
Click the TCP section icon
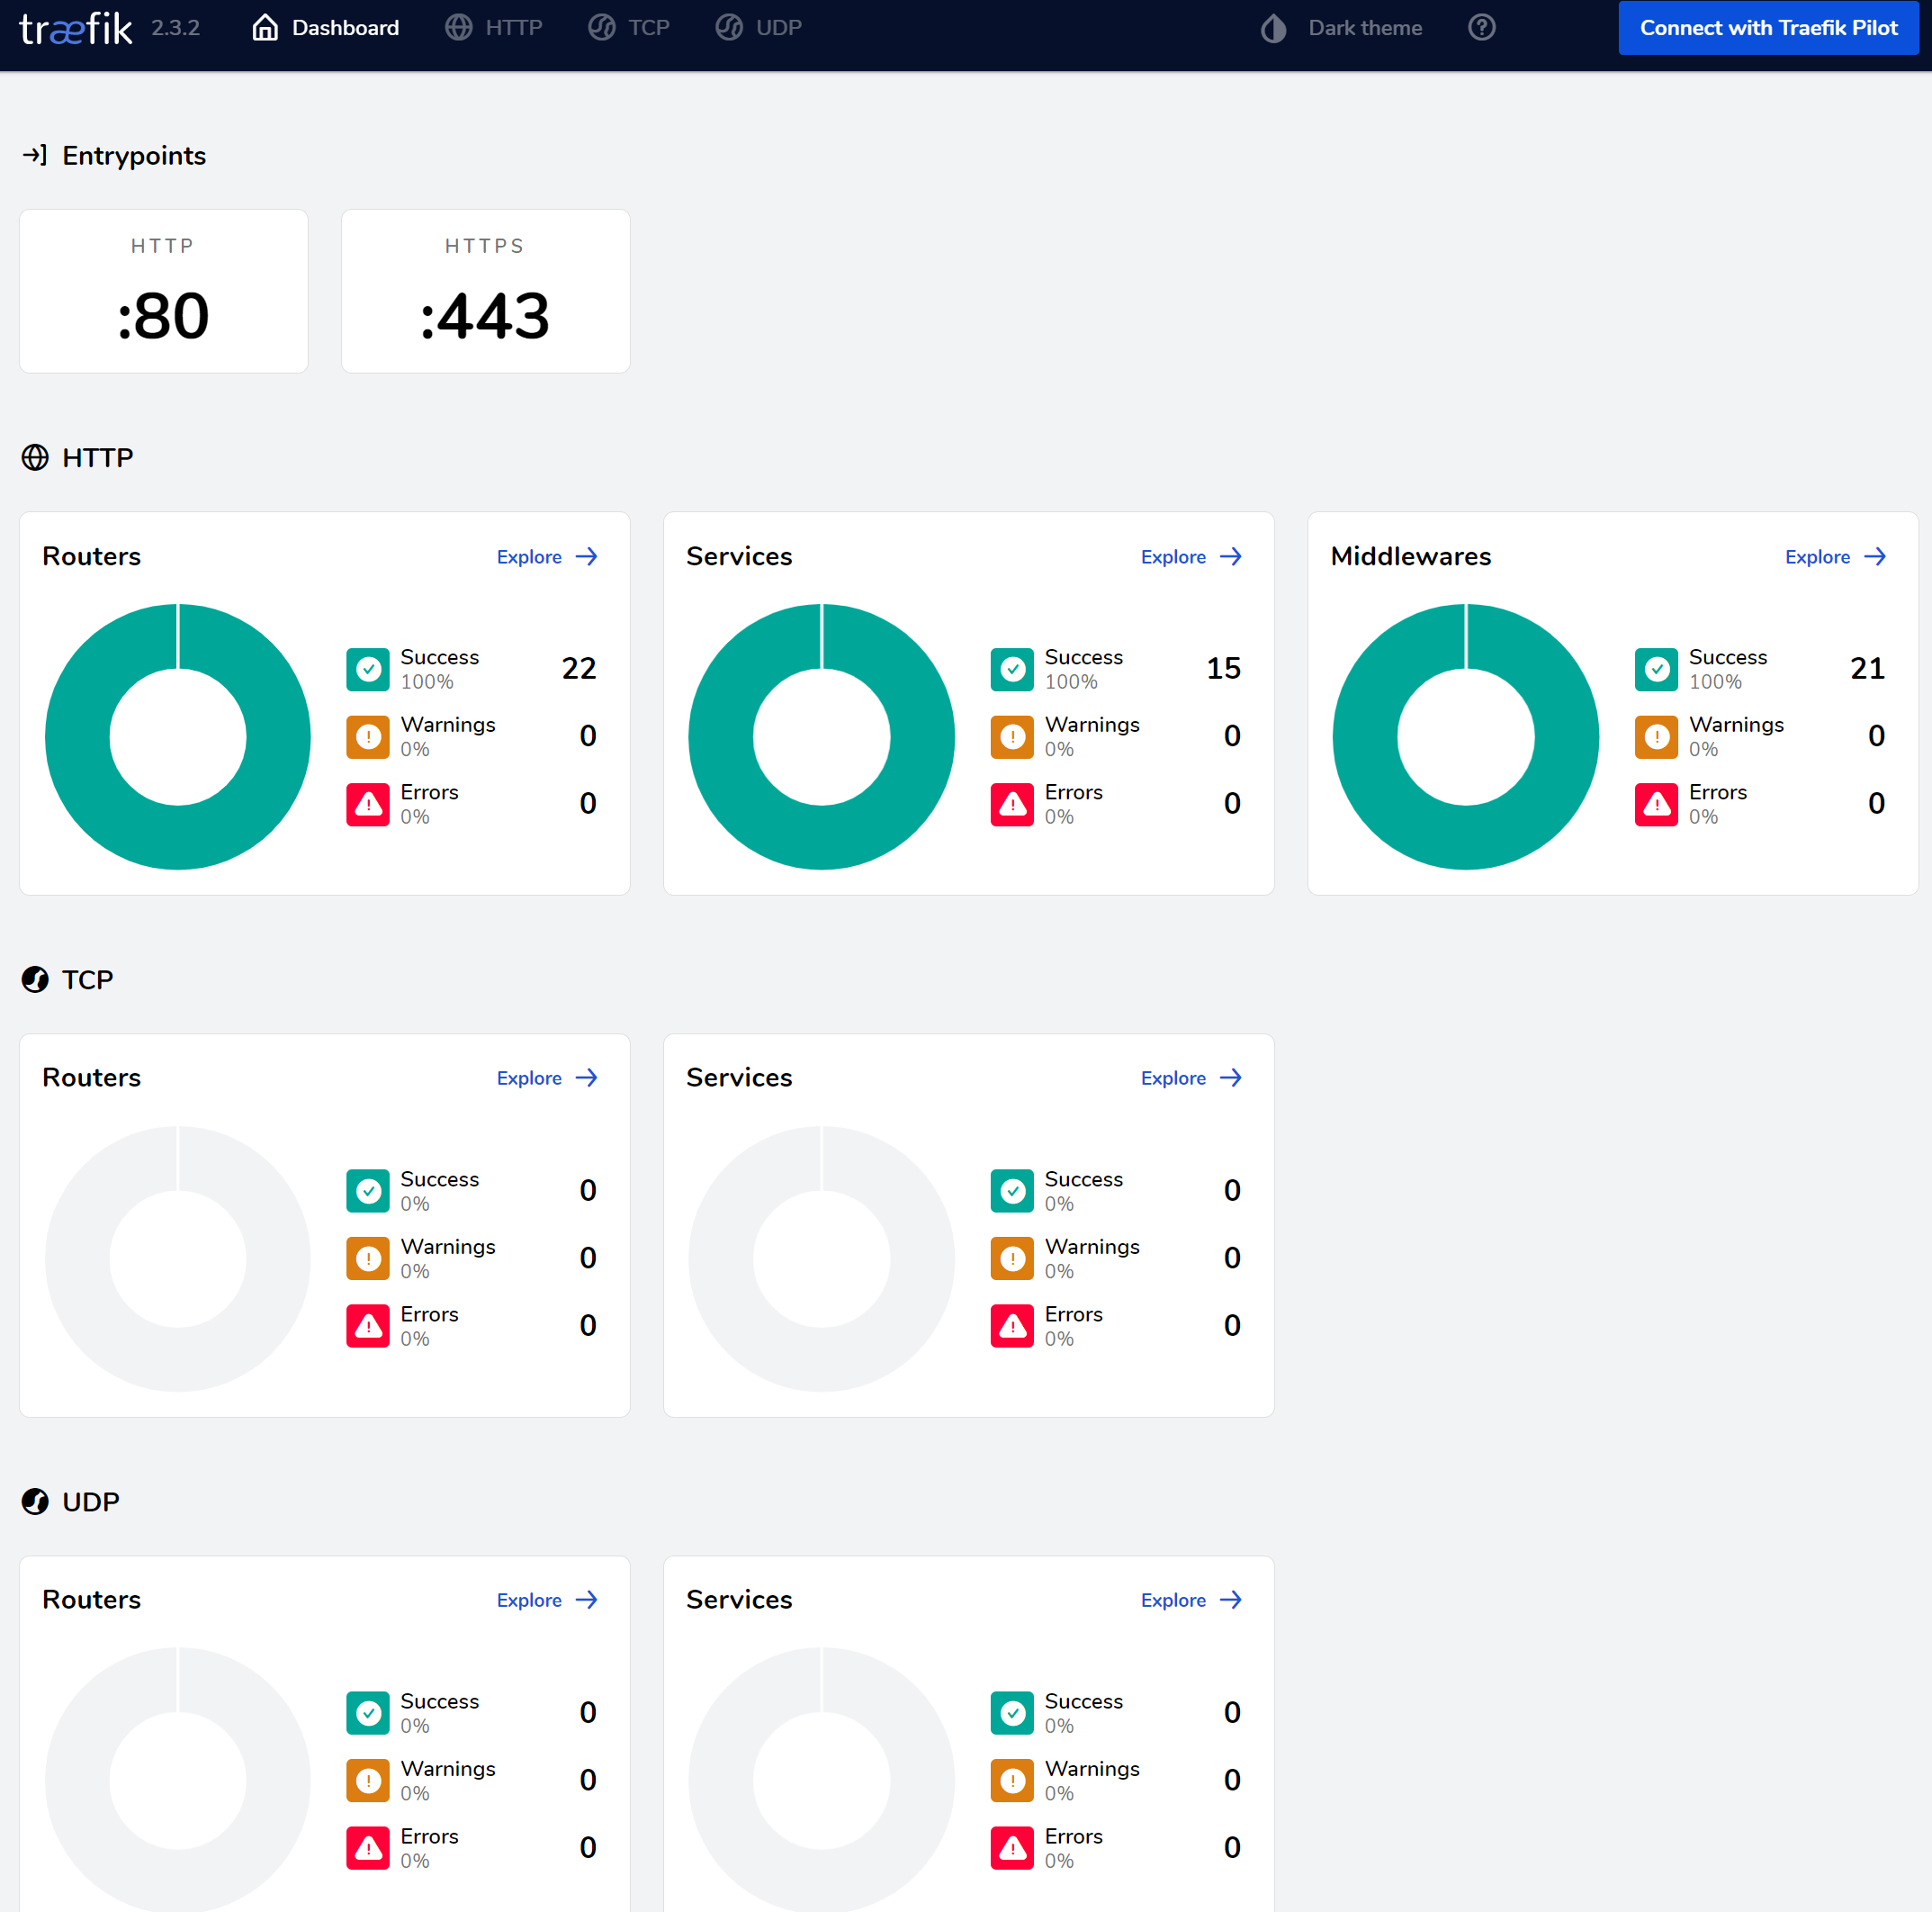tap(35, 979)
